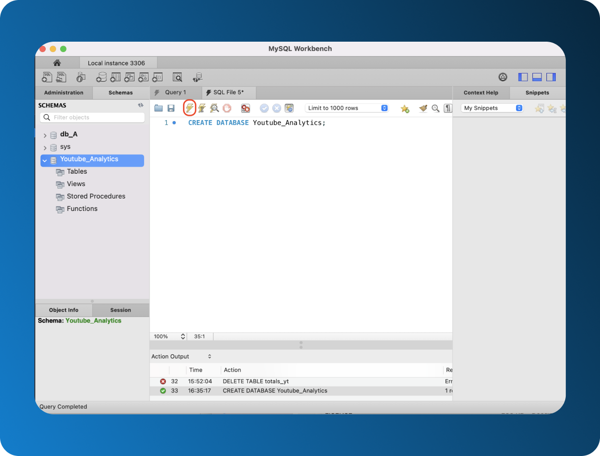
Task: Switch to the Administration tab
Action: tap(64, 92)
